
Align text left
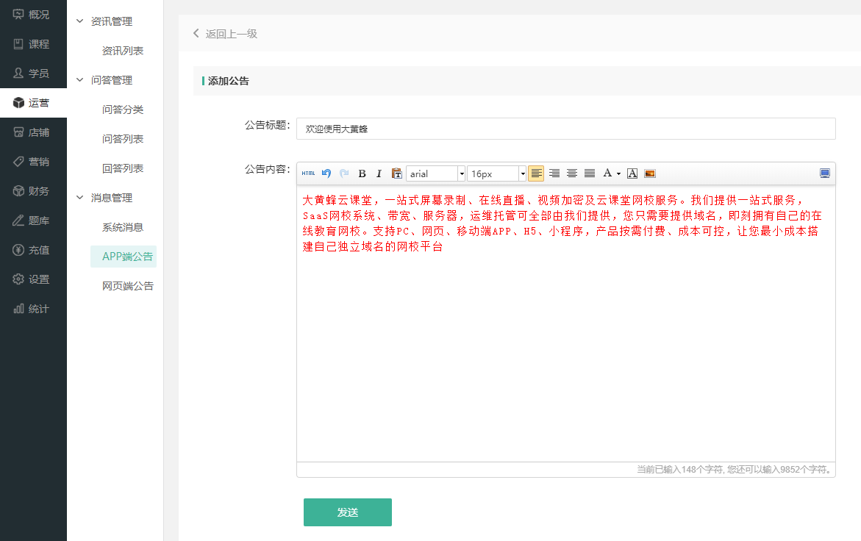537,173
